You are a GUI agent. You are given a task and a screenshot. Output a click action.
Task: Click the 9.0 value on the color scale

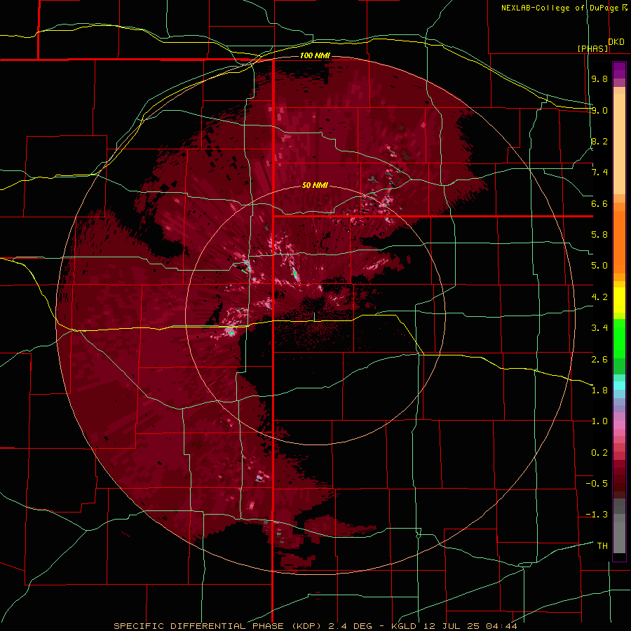(599, 110)
